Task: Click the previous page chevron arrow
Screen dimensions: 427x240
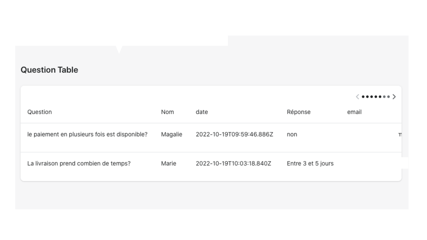Action: (357, 97)
